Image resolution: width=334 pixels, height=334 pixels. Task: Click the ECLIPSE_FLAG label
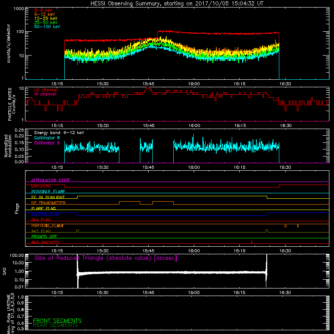pyautogui.click(x=46, y=214)
